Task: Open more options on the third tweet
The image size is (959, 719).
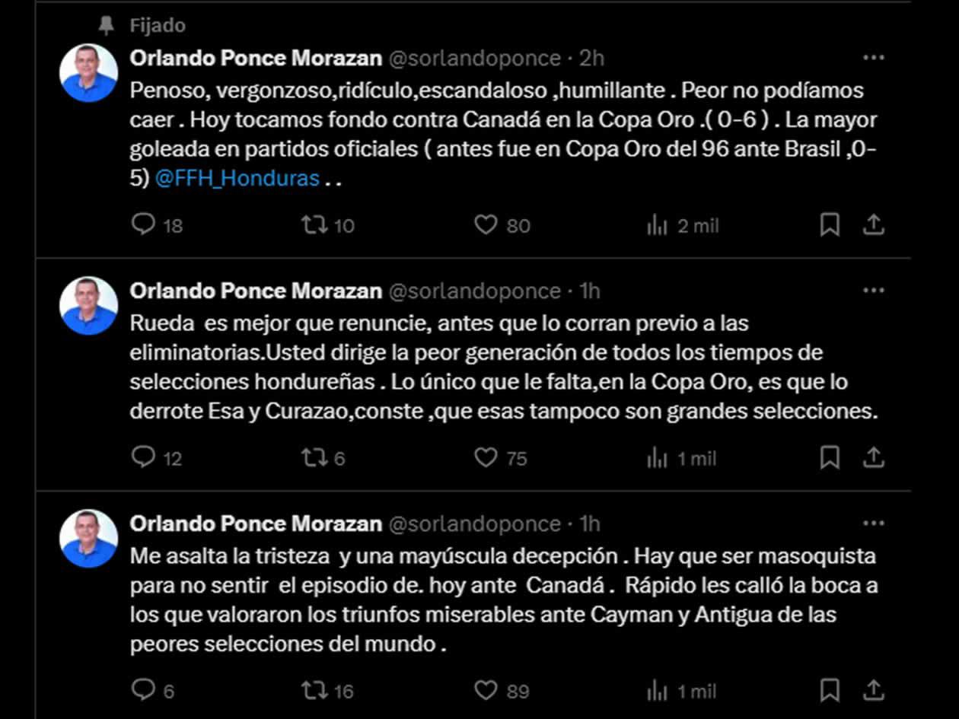Action: (x=873, y=523)
